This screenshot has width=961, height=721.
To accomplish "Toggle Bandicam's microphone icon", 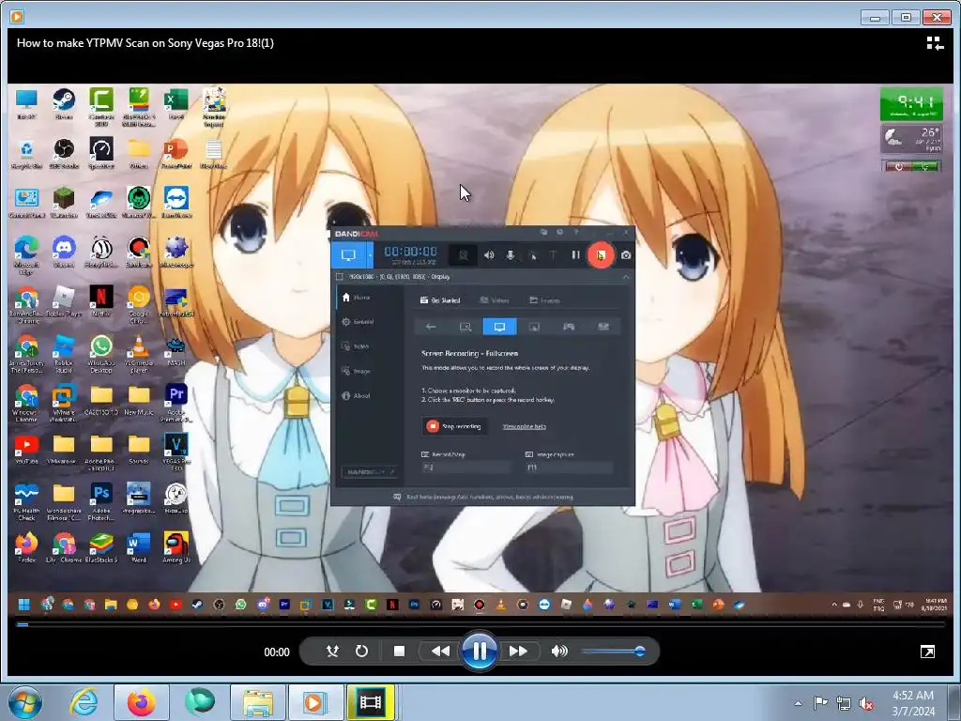I will (x=510, y=254).
